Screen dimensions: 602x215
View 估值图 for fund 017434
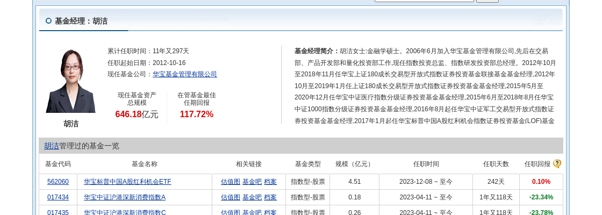coord(230,197)
